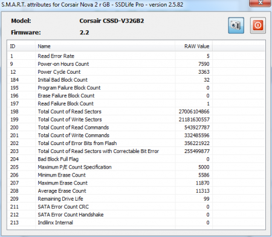Select the SATA Error Count Handshake row
This screenshot has height=237, width=272.
click(136, 215)
